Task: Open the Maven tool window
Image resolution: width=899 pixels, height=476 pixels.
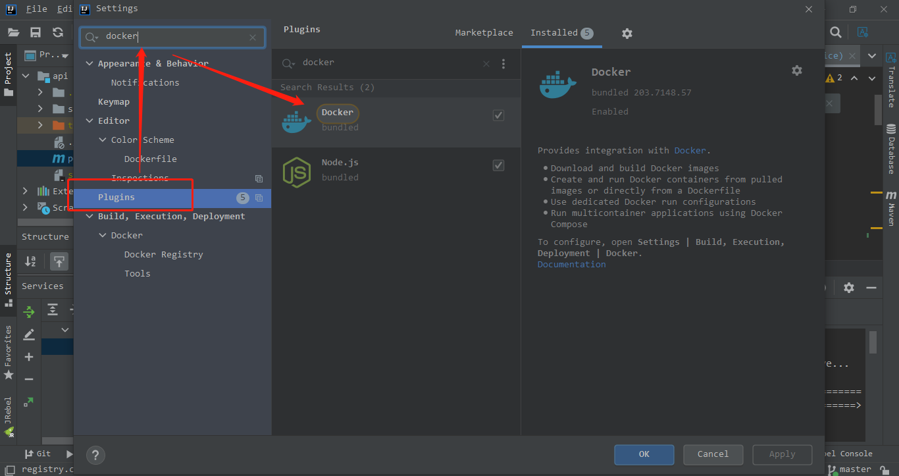Action: pos(892,211)
